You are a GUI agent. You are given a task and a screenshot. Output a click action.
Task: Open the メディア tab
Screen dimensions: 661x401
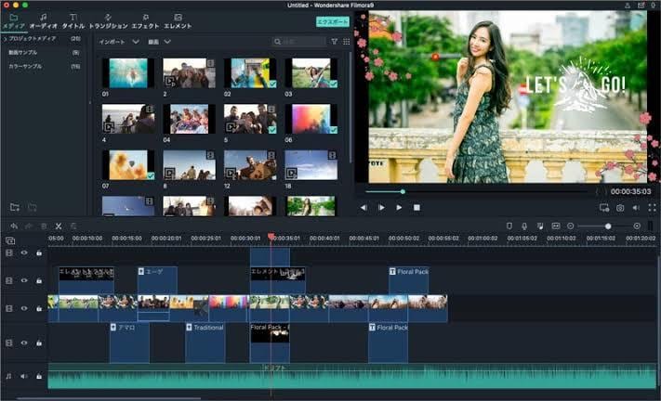point(14,21)
